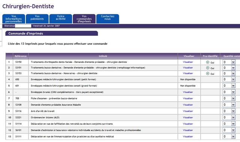Viewport: 240px width, 142px height.
Task: Visualiser the S3108 Demande d'entente préalable
Action: point(188,105)
